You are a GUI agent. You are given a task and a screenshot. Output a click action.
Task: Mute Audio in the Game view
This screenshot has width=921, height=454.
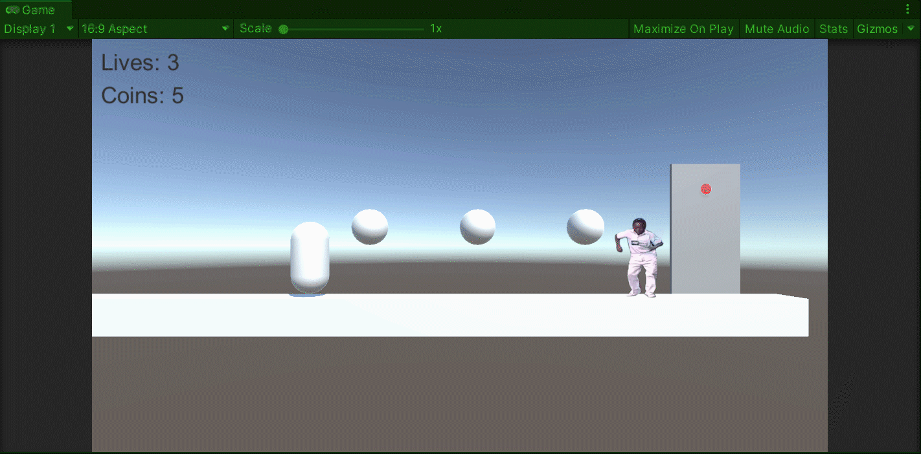coord(777,28)
